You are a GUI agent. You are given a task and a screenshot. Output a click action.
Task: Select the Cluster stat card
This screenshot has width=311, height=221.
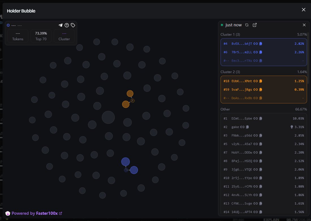[64, 36]
